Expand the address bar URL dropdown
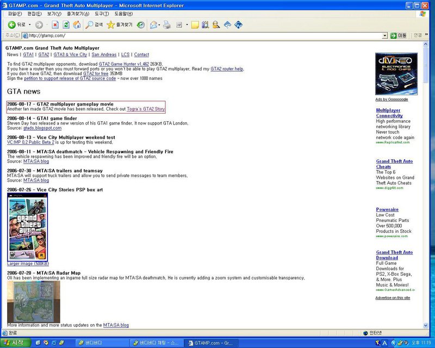435x348 pixels. [x=385, y=35]
